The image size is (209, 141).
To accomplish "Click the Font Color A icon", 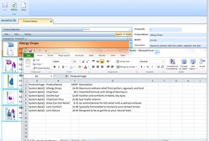I will pyautogui.click(x=86, y=67).
